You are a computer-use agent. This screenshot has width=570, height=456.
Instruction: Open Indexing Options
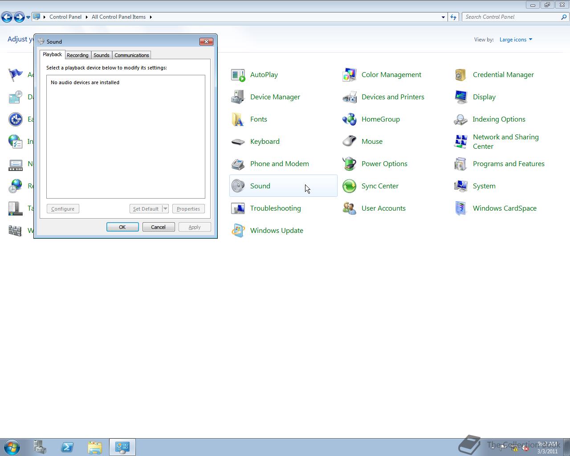[x=498, y=119]
